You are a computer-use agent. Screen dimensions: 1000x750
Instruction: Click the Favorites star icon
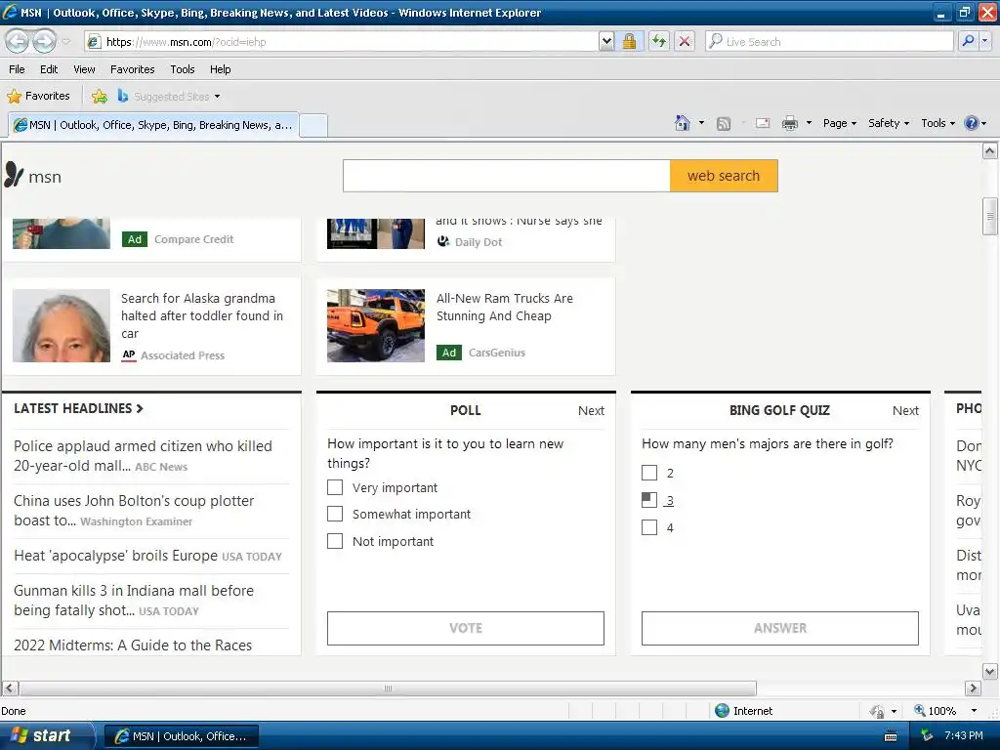pyautogui.click(x=14, y=97)
